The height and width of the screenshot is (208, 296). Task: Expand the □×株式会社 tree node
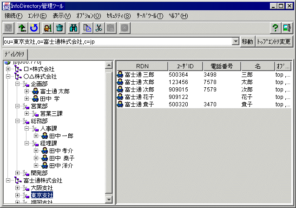8,69
